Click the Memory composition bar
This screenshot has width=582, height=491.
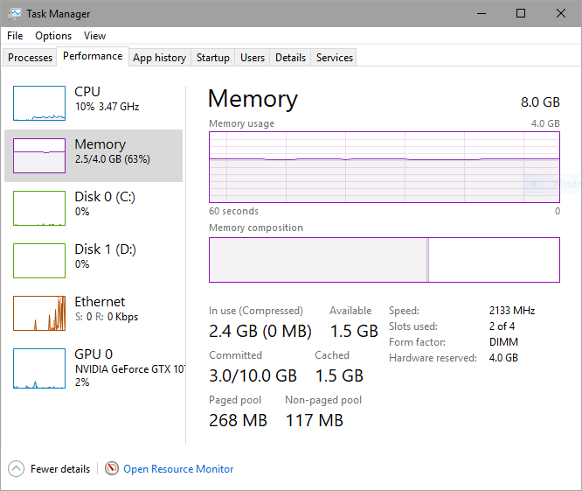(x=384, y=259)
